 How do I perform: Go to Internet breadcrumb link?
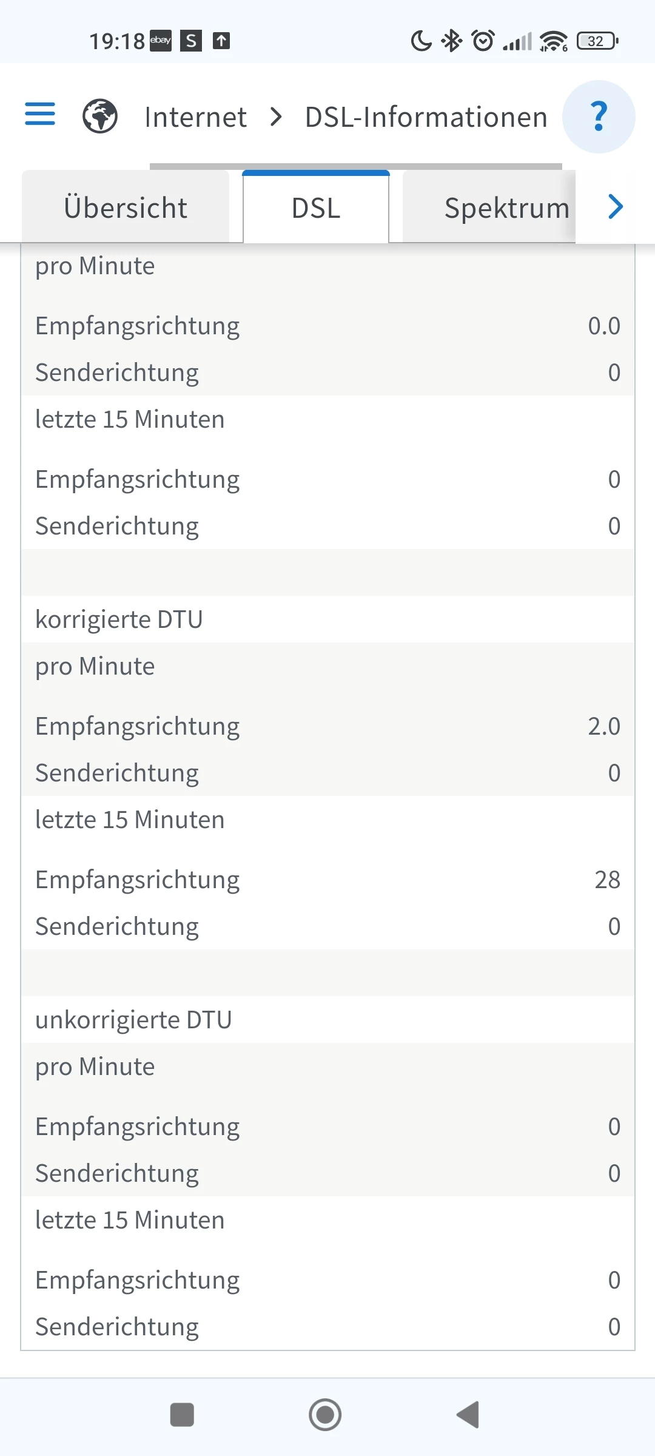[x=195, y=116]
